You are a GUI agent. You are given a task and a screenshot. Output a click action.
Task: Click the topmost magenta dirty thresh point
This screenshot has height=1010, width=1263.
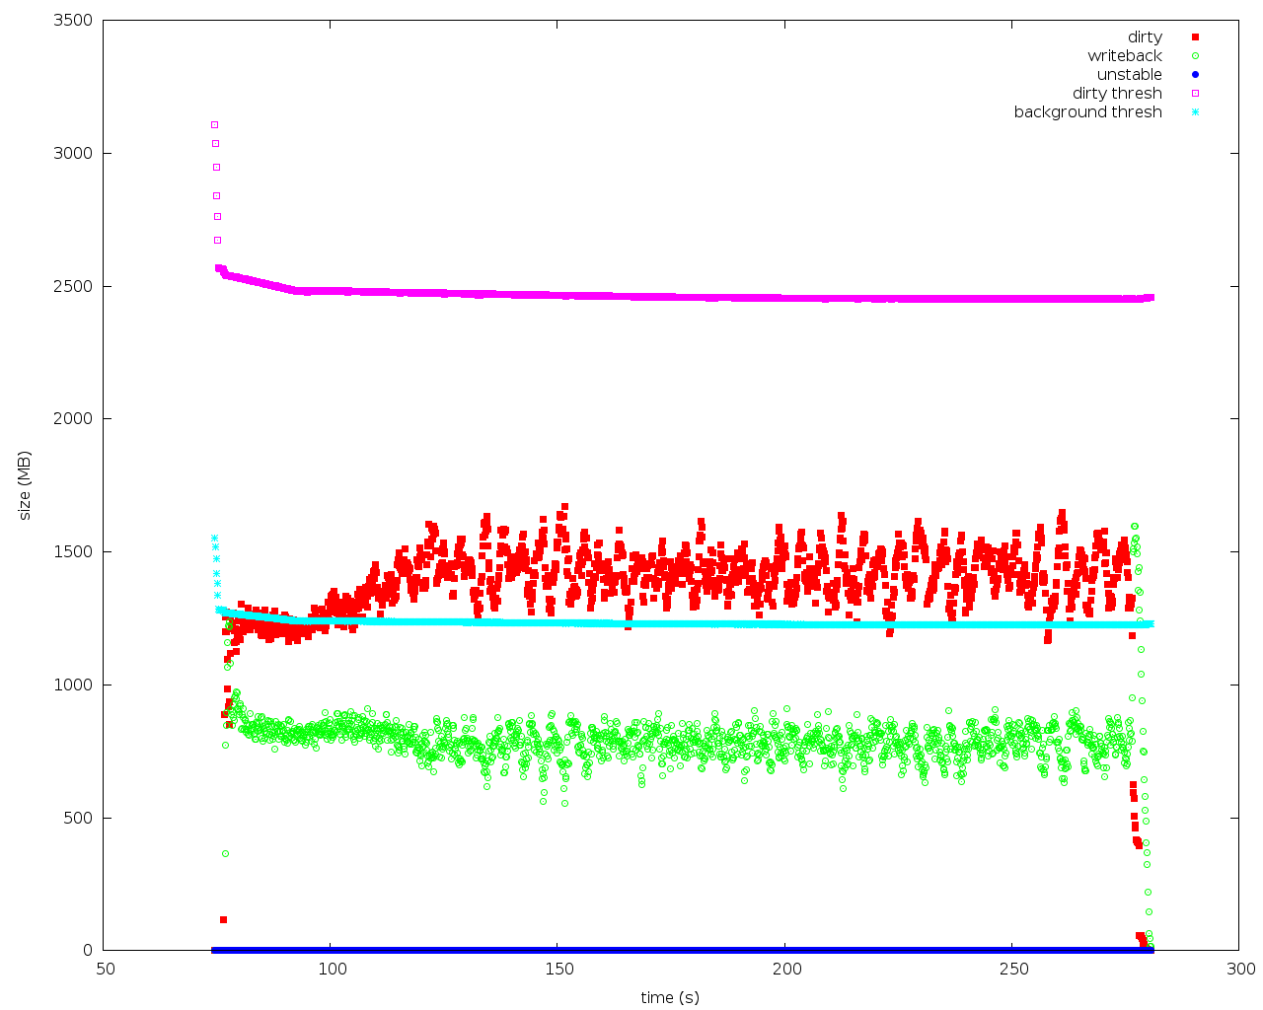214,124
